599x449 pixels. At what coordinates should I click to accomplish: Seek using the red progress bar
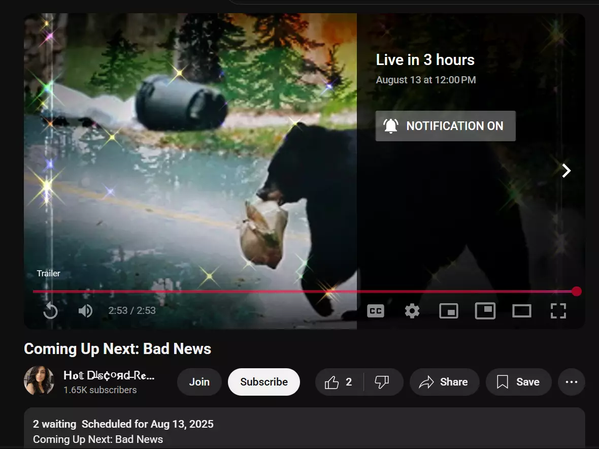click(305, 292)
